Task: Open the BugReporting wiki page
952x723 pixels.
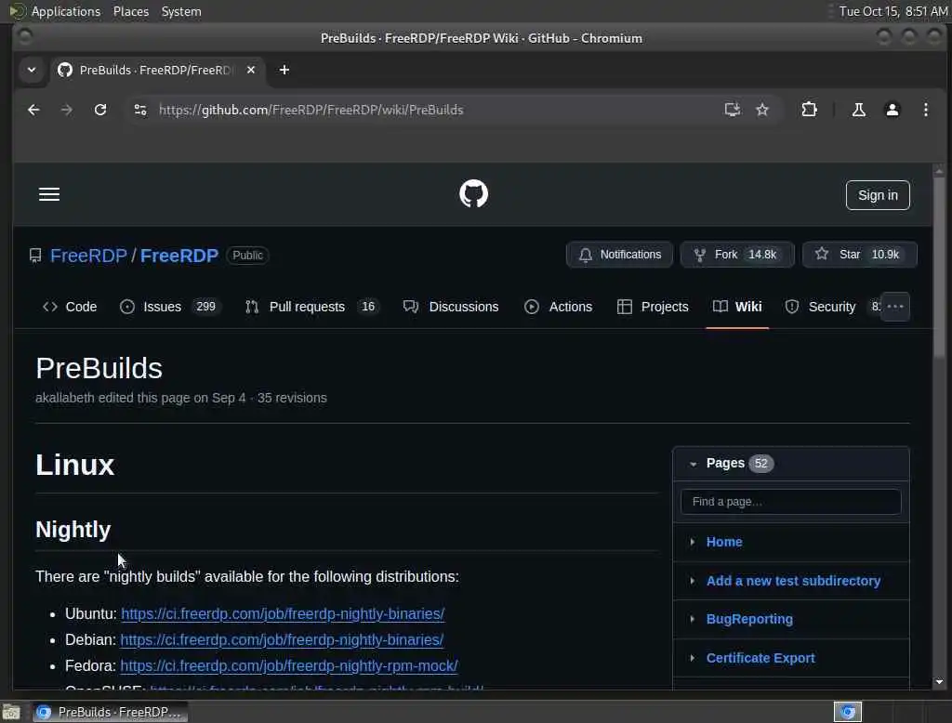Action: pos(749,619)
